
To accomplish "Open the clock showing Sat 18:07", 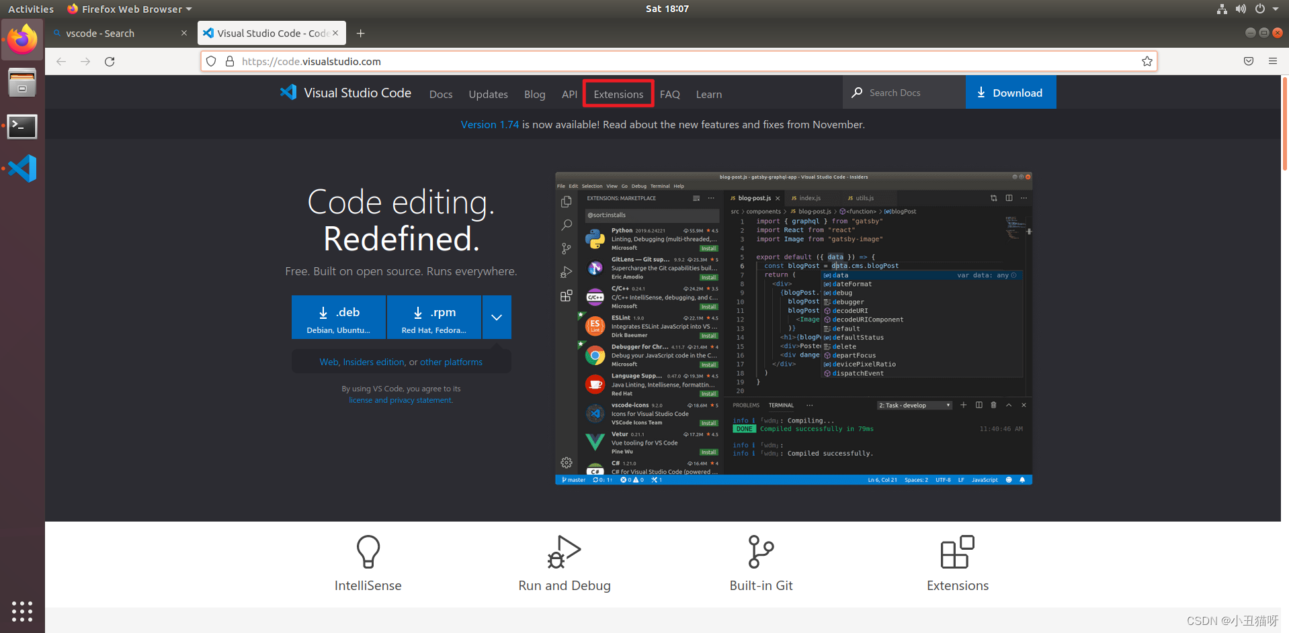I will coord(667,9).
